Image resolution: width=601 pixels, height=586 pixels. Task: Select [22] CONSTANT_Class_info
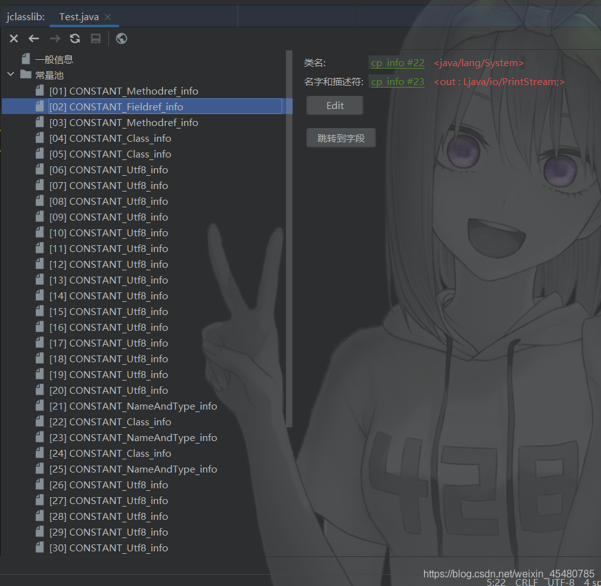coord(110,422)
